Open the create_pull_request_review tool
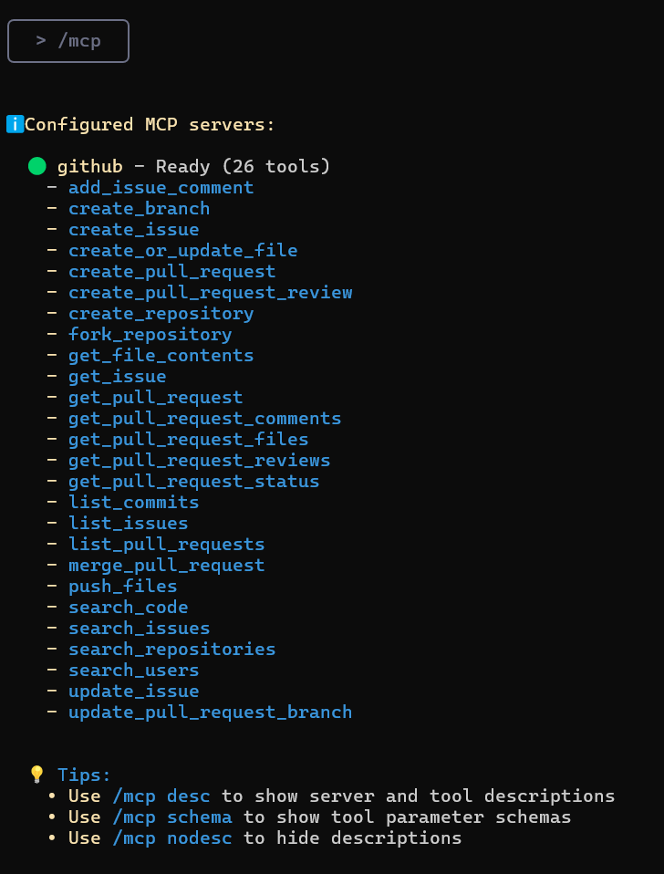The image size is (664, 874). tap(211, 293)
